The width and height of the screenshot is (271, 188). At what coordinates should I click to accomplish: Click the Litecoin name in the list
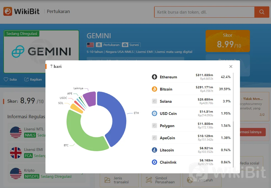[x=167, y=150]
